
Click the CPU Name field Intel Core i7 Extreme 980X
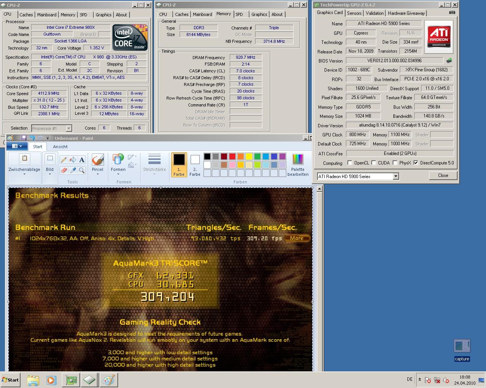point(71,27)
